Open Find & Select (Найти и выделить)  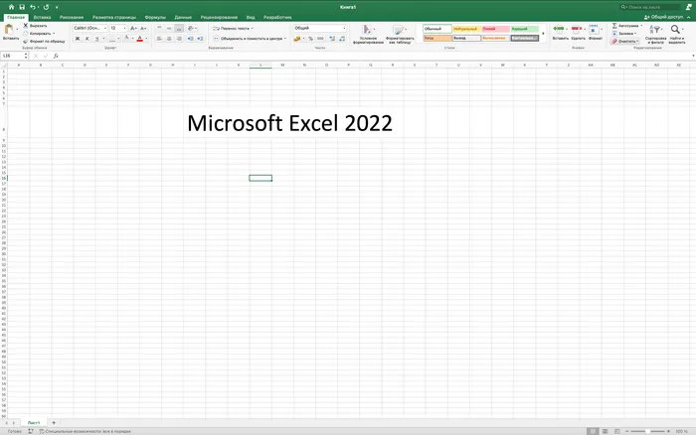coord(676,34)
